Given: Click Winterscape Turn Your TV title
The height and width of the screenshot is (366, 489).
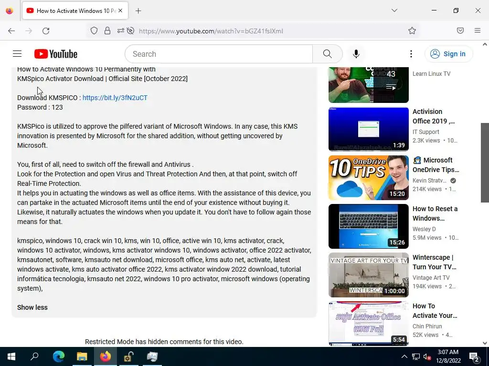Looking at the screenshot, I should point(435,262).
